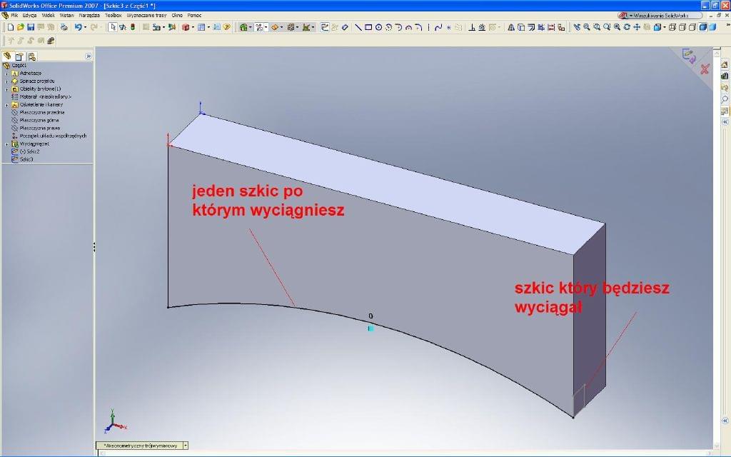Expand the Wyciągnięcie1 feature node
The height and width of the screenshot is (457, 731).
click(6, 144)
